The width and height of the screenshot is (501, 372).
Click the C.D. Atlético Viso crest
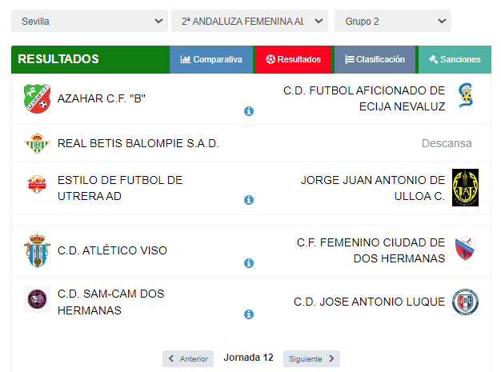(37, 250)
